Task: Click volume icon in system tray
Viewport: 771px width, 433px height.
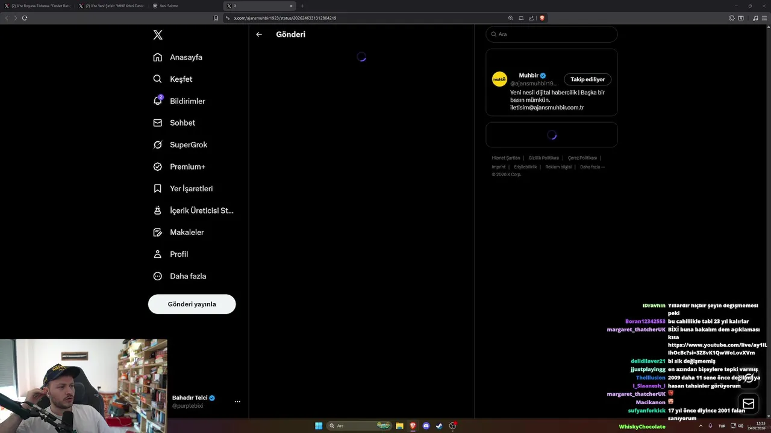Action: (740, 426)
